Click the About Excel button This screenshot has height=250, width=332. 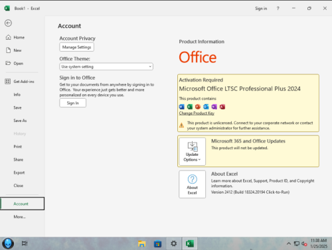(x=192, y=184)
